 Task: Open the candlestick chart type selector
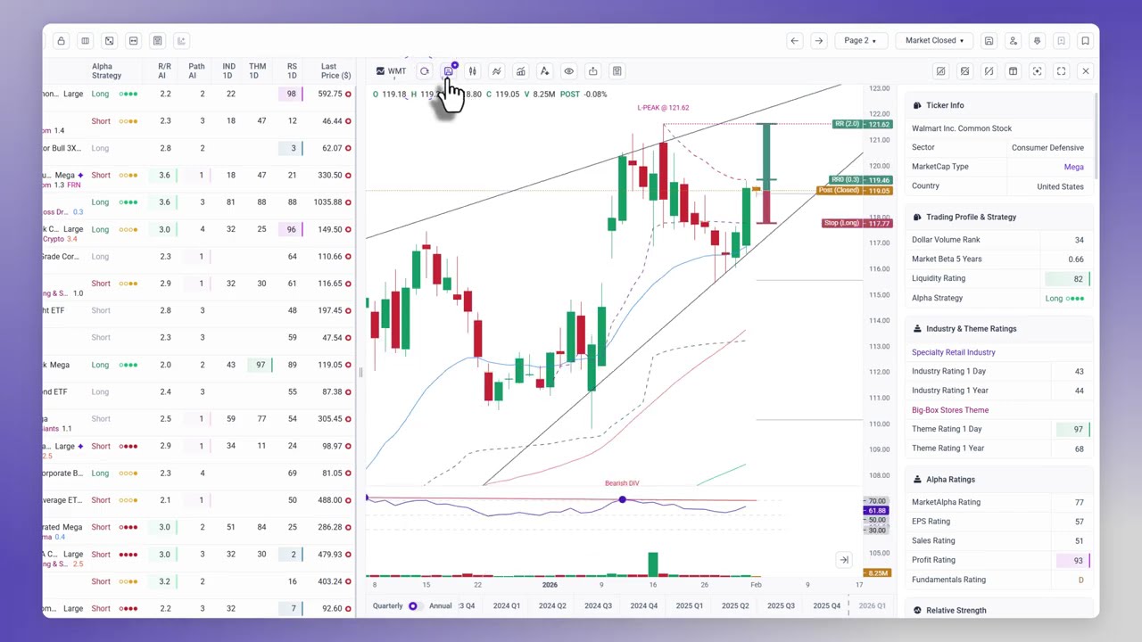[x=473, y=71]
